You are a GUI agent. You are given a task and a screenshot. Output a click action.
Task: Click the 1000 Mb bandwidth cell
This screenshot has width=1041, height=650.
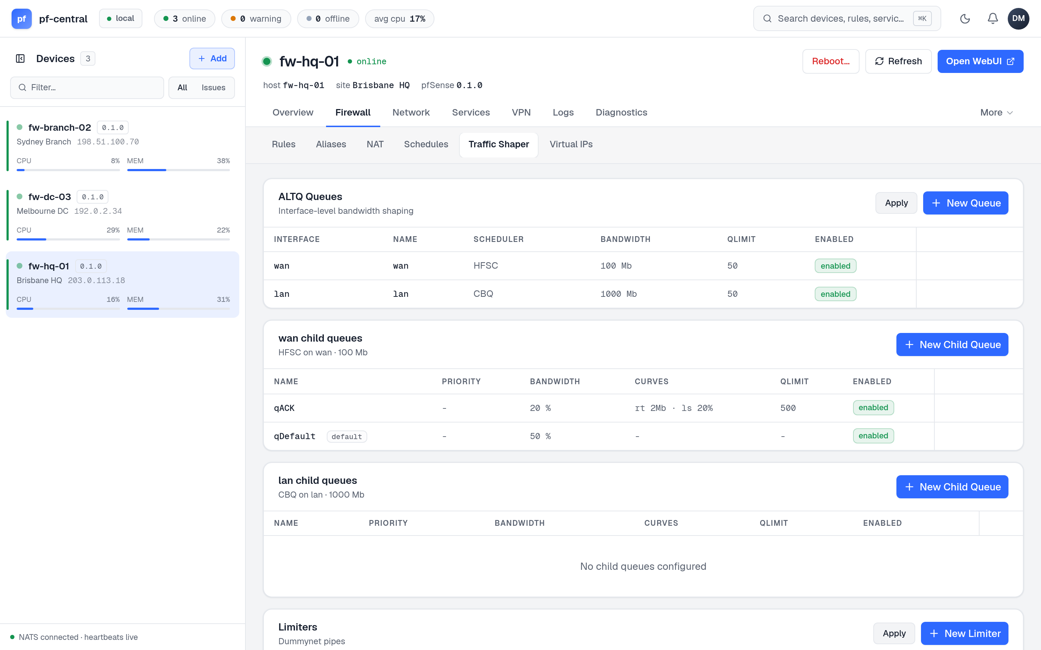click(618, 294)
